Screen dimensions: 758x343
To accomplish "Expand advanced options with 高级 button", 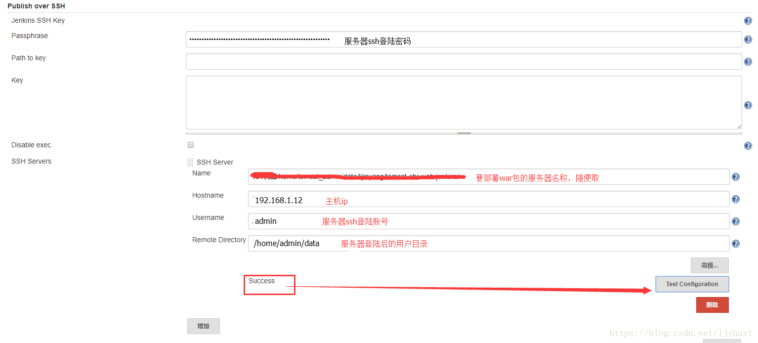I will click(x=710, y=265).
